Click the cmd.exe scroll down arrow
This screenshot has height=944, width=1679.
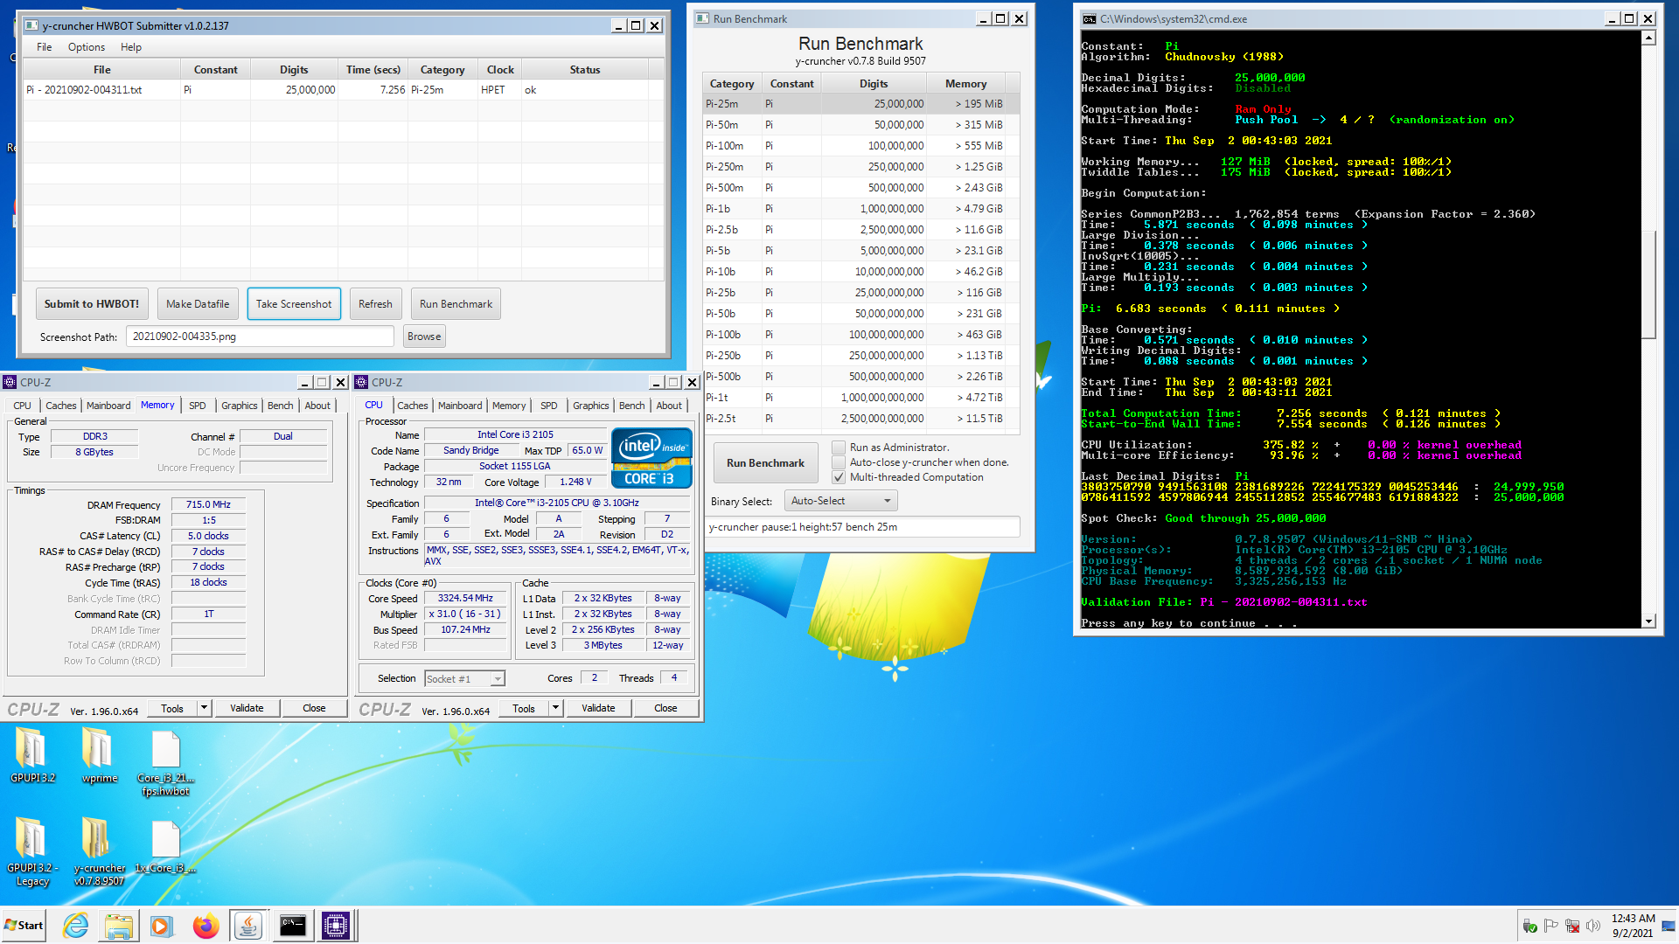click(1648, 621)
